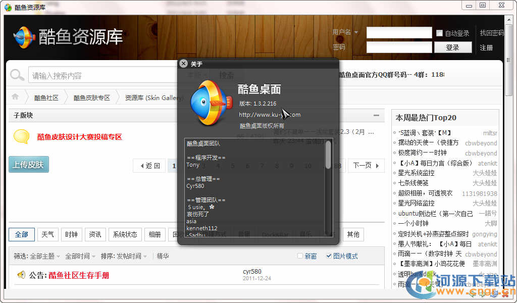Click the announcement megaphone icon
517x303 pixels.
[x=21, y=275]
